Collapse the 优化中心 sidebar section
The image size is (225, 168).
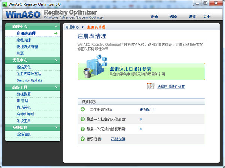point(56,60)
